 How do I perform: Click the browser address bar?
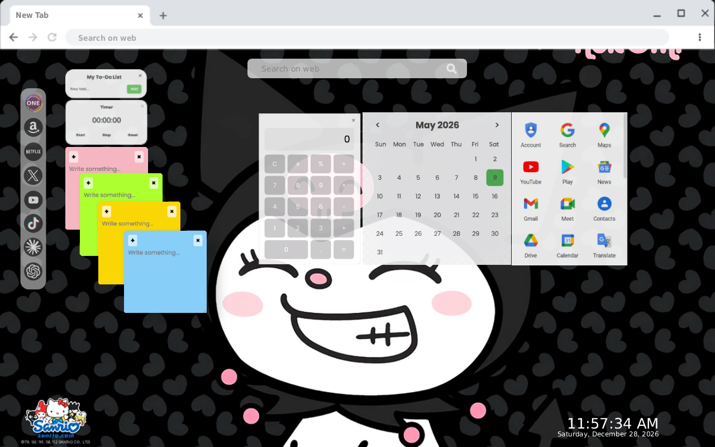367,38
